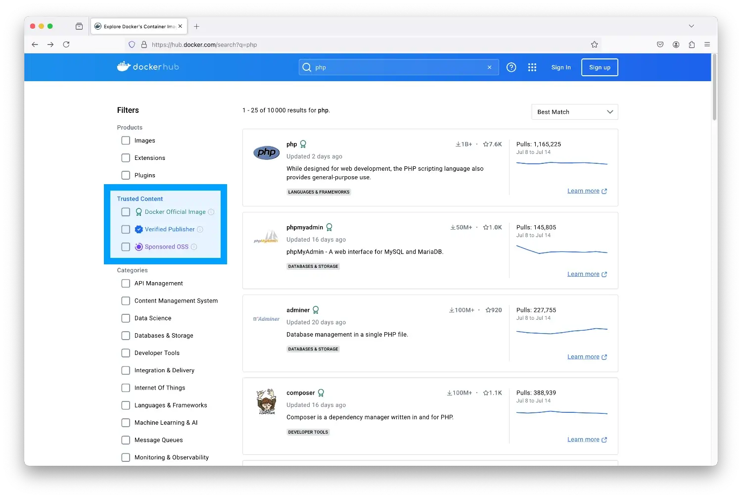The height and width of the screenshot is (498, 742).
Task: Click the site lock icon
Action: tap(144, 45)
